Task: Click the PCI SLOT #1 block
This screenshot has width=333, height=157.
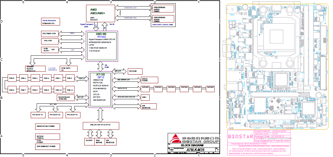Action: 38,115
